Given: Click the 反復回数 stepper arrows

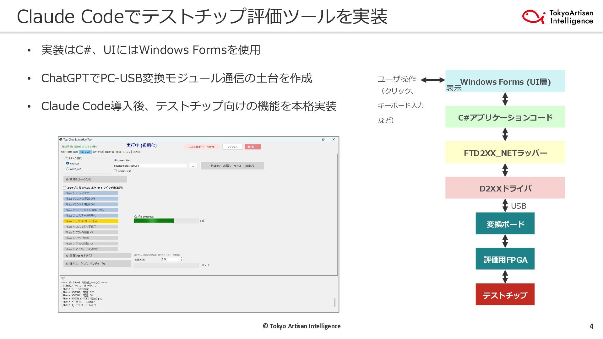Looking at the screenshot, I should pos(181,259).
